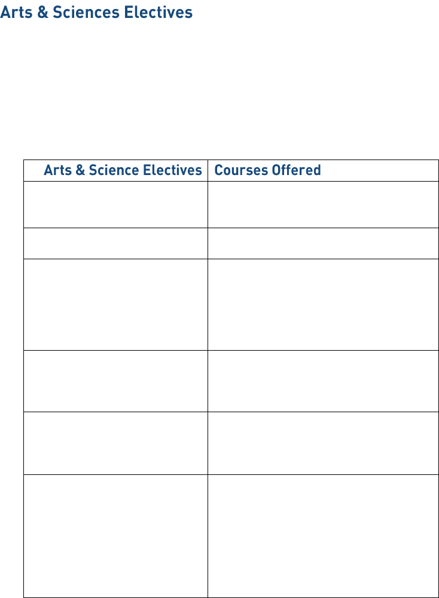Select second-row cell in Courses Offered column
This screenshot has height=598, width=439.
[x=323, y=243]
